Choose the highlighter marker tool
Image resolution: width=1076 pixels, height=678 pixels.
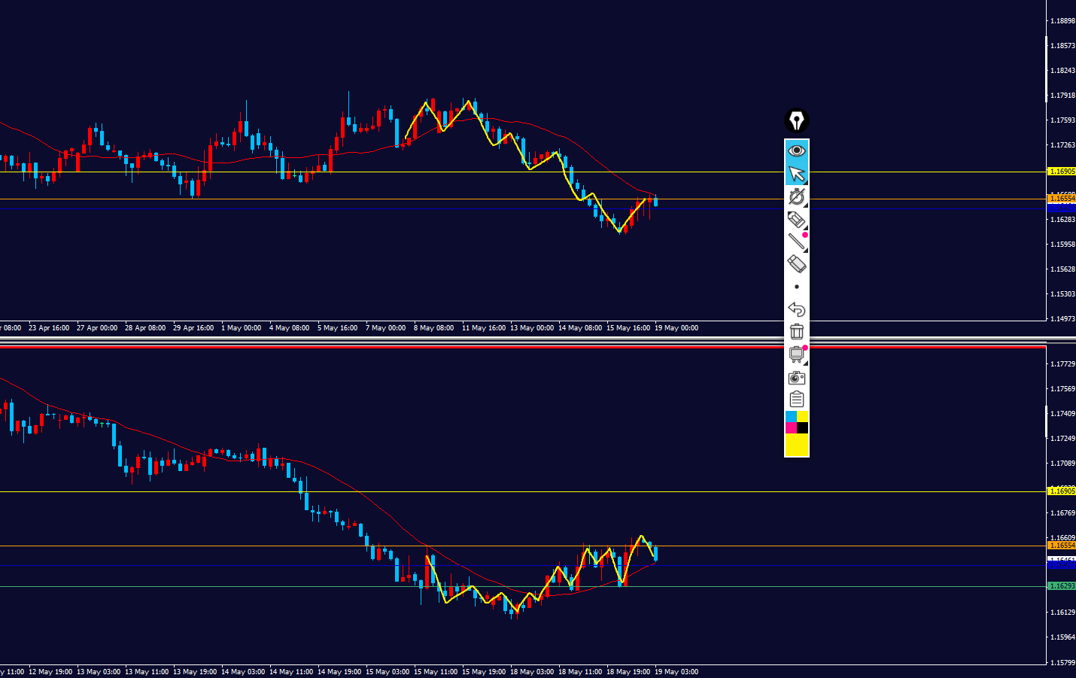(x=796, y=219)
